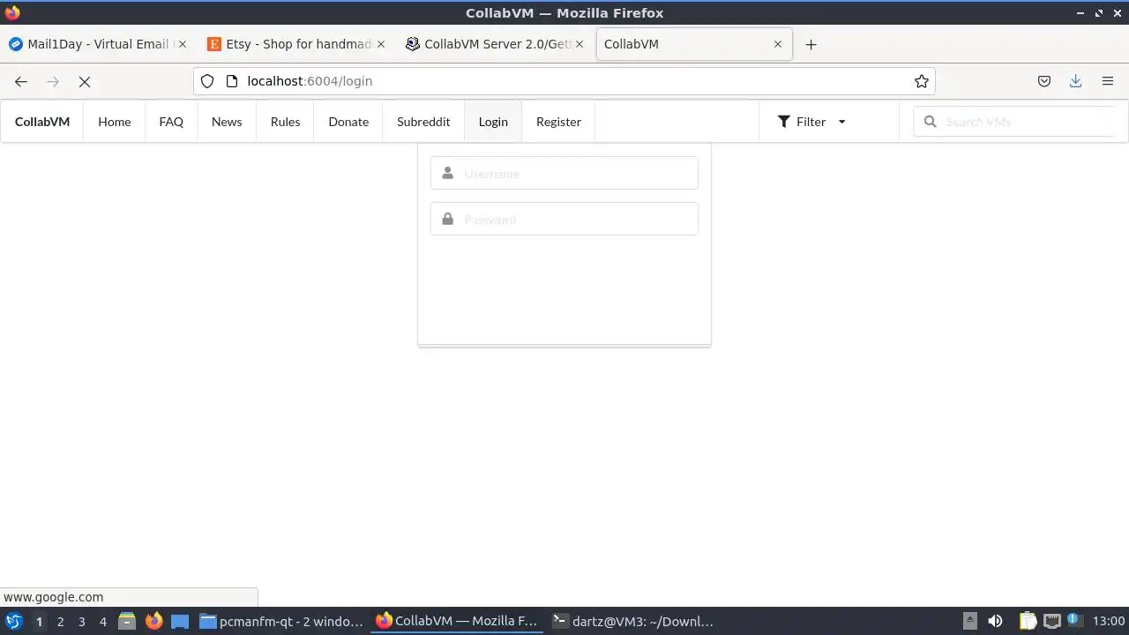Click the tray scroll-up arrow icon
The image size is (1129, 635).
point(969,621)
